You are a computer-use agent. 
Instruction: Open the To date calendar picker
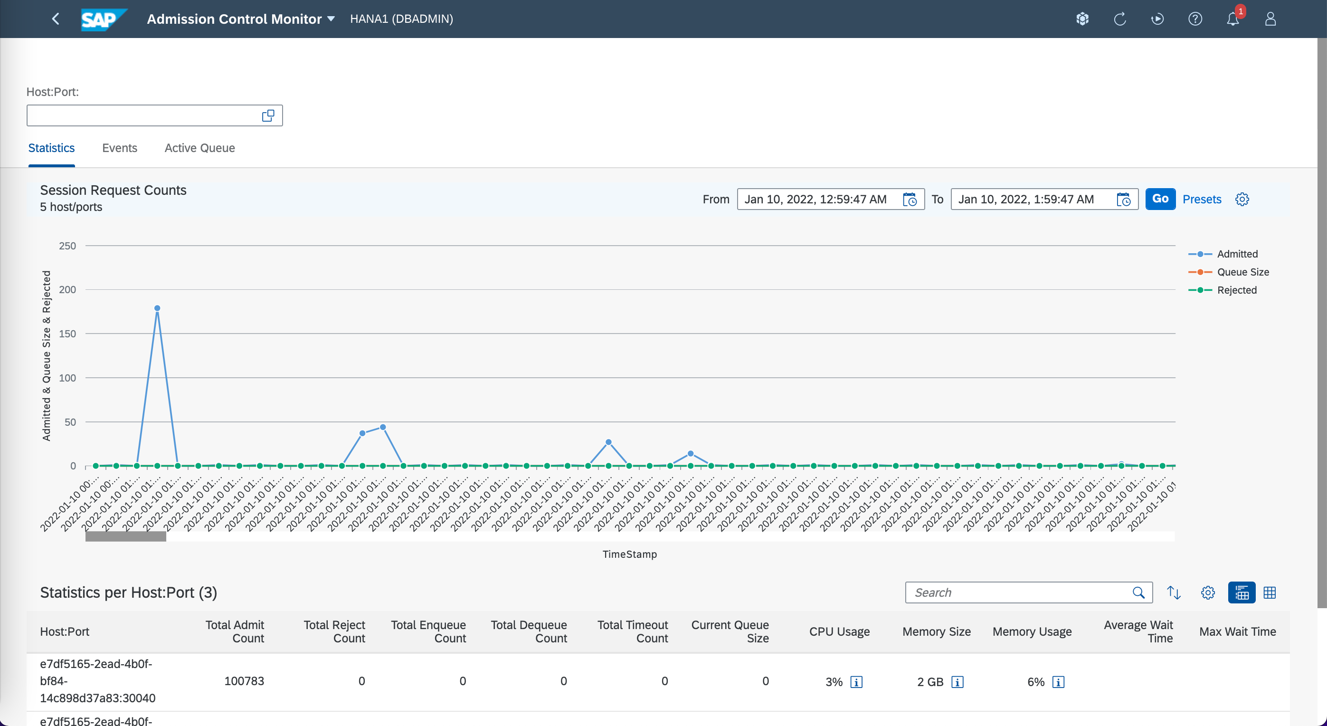1124,200
